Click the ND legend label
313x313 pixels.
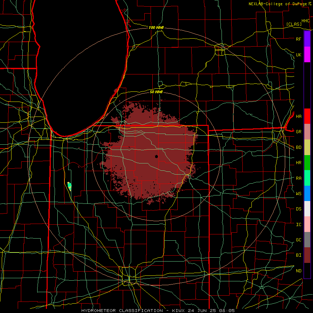click(298, 271)
